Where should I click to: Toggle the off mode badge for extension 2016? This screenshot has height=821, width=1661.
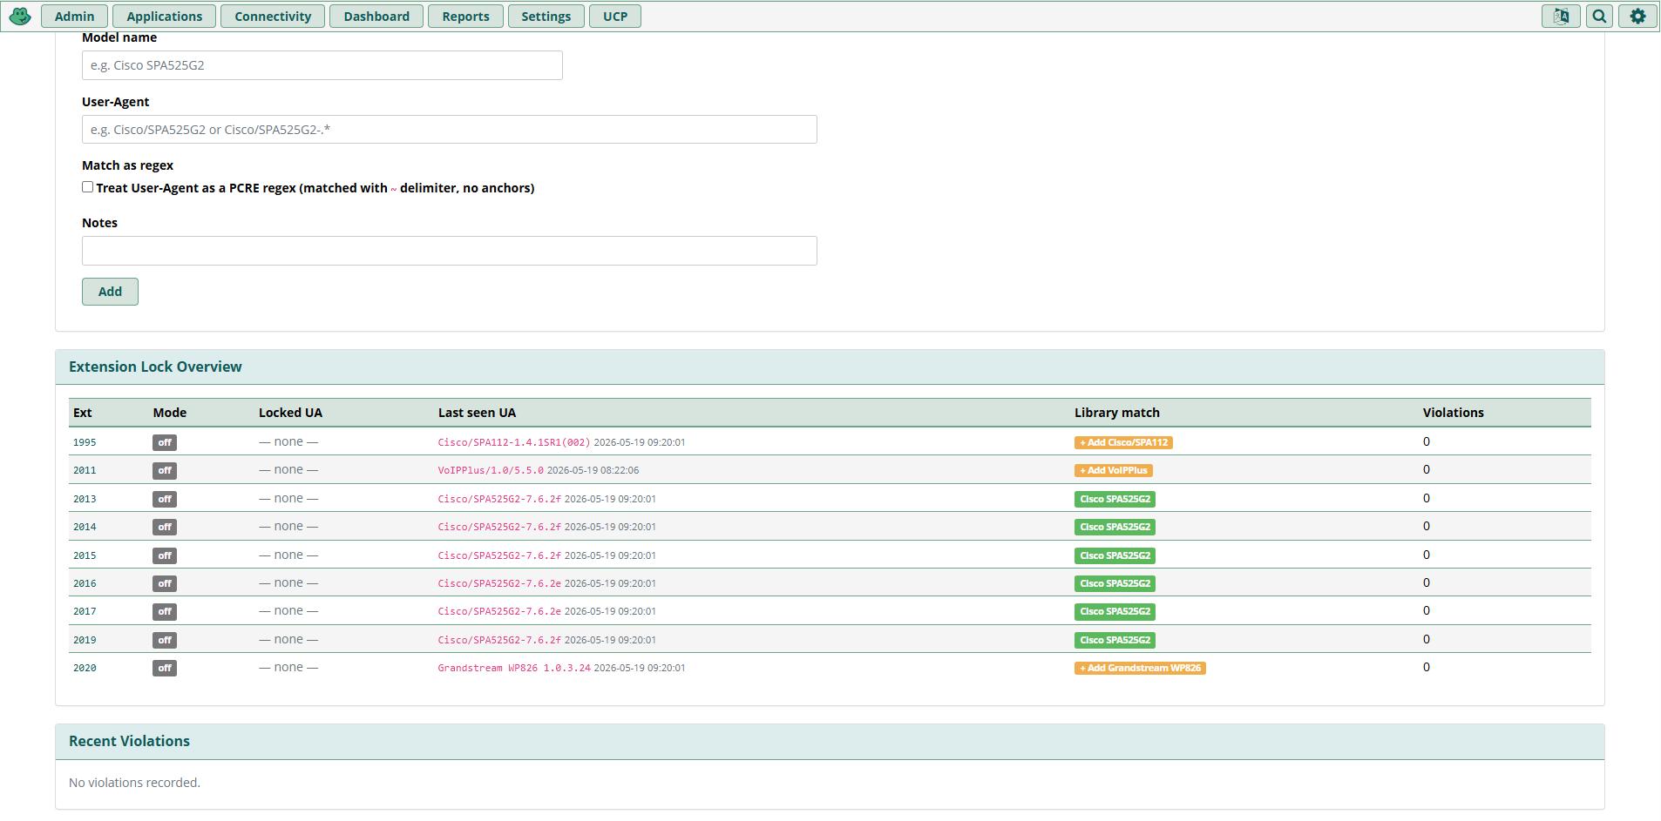pyautogui.click(x=165, y=583)
